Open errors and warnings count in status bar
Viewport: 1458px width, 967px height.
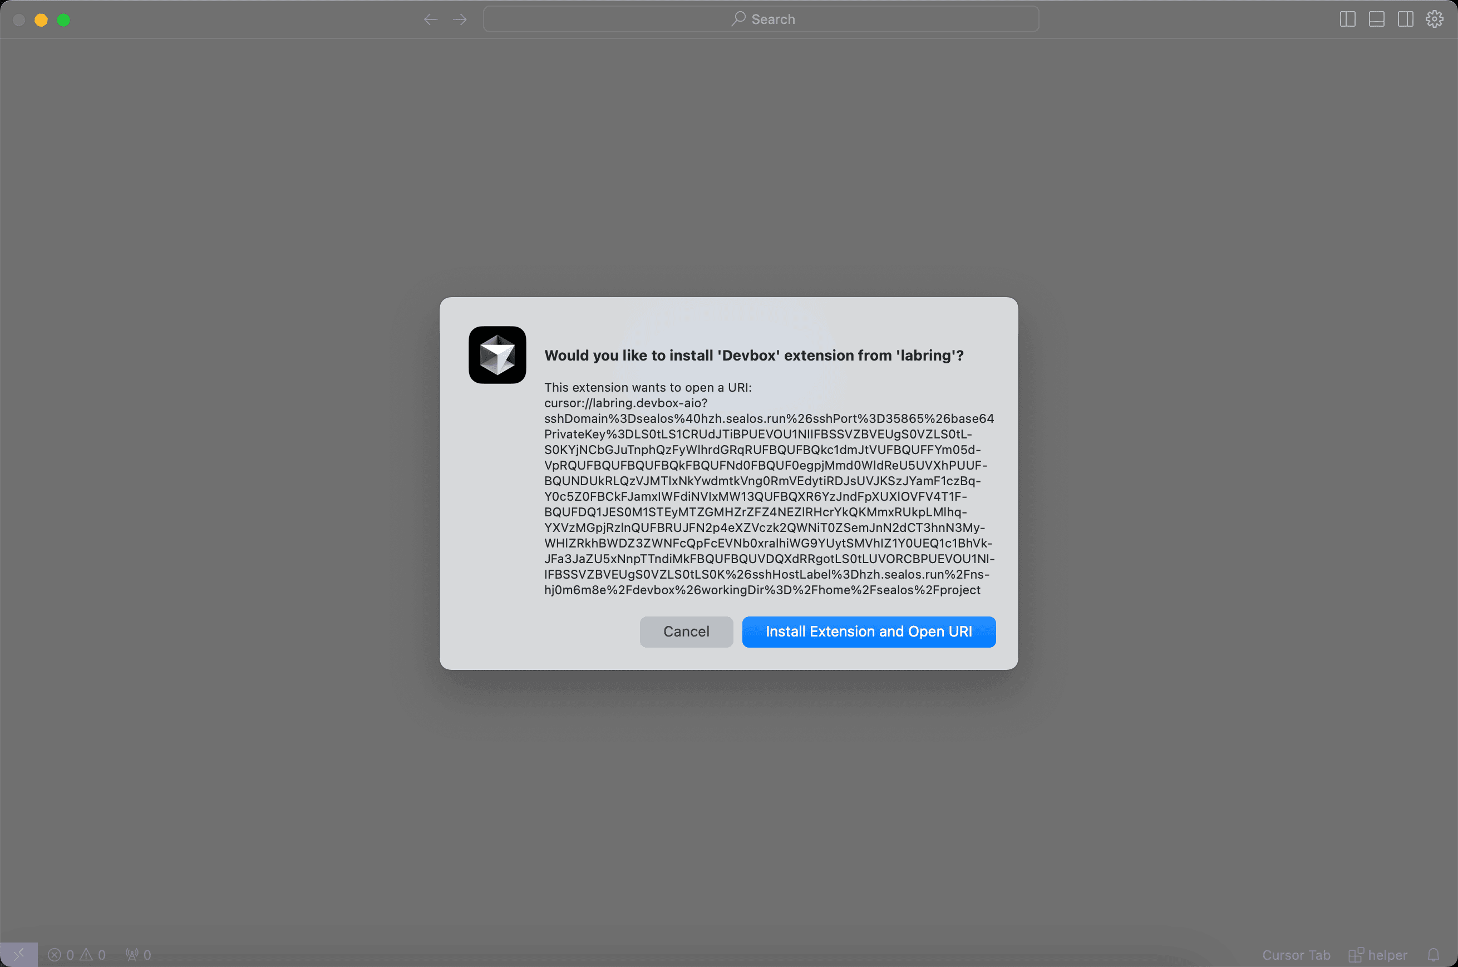coord(77,955)
